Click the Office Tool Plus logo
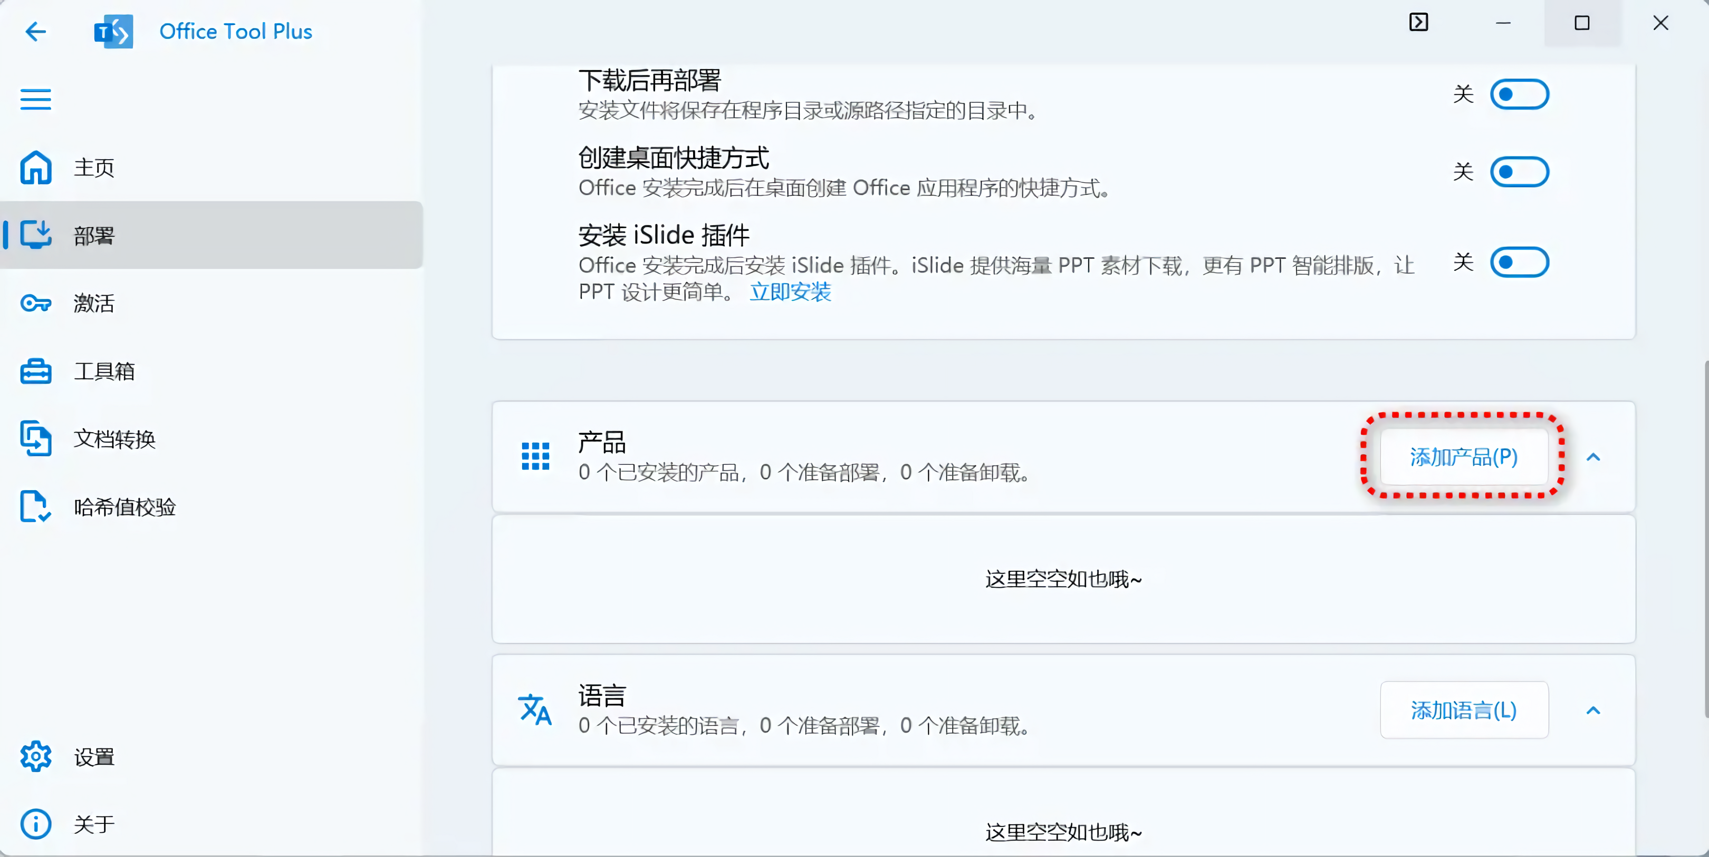This screenshot has width=1709, height=857. coord(113,31)
